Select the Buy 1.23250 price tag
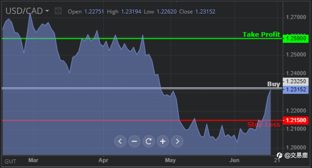The width and height of the screenshot is (312, 168). tap(296, 81)
